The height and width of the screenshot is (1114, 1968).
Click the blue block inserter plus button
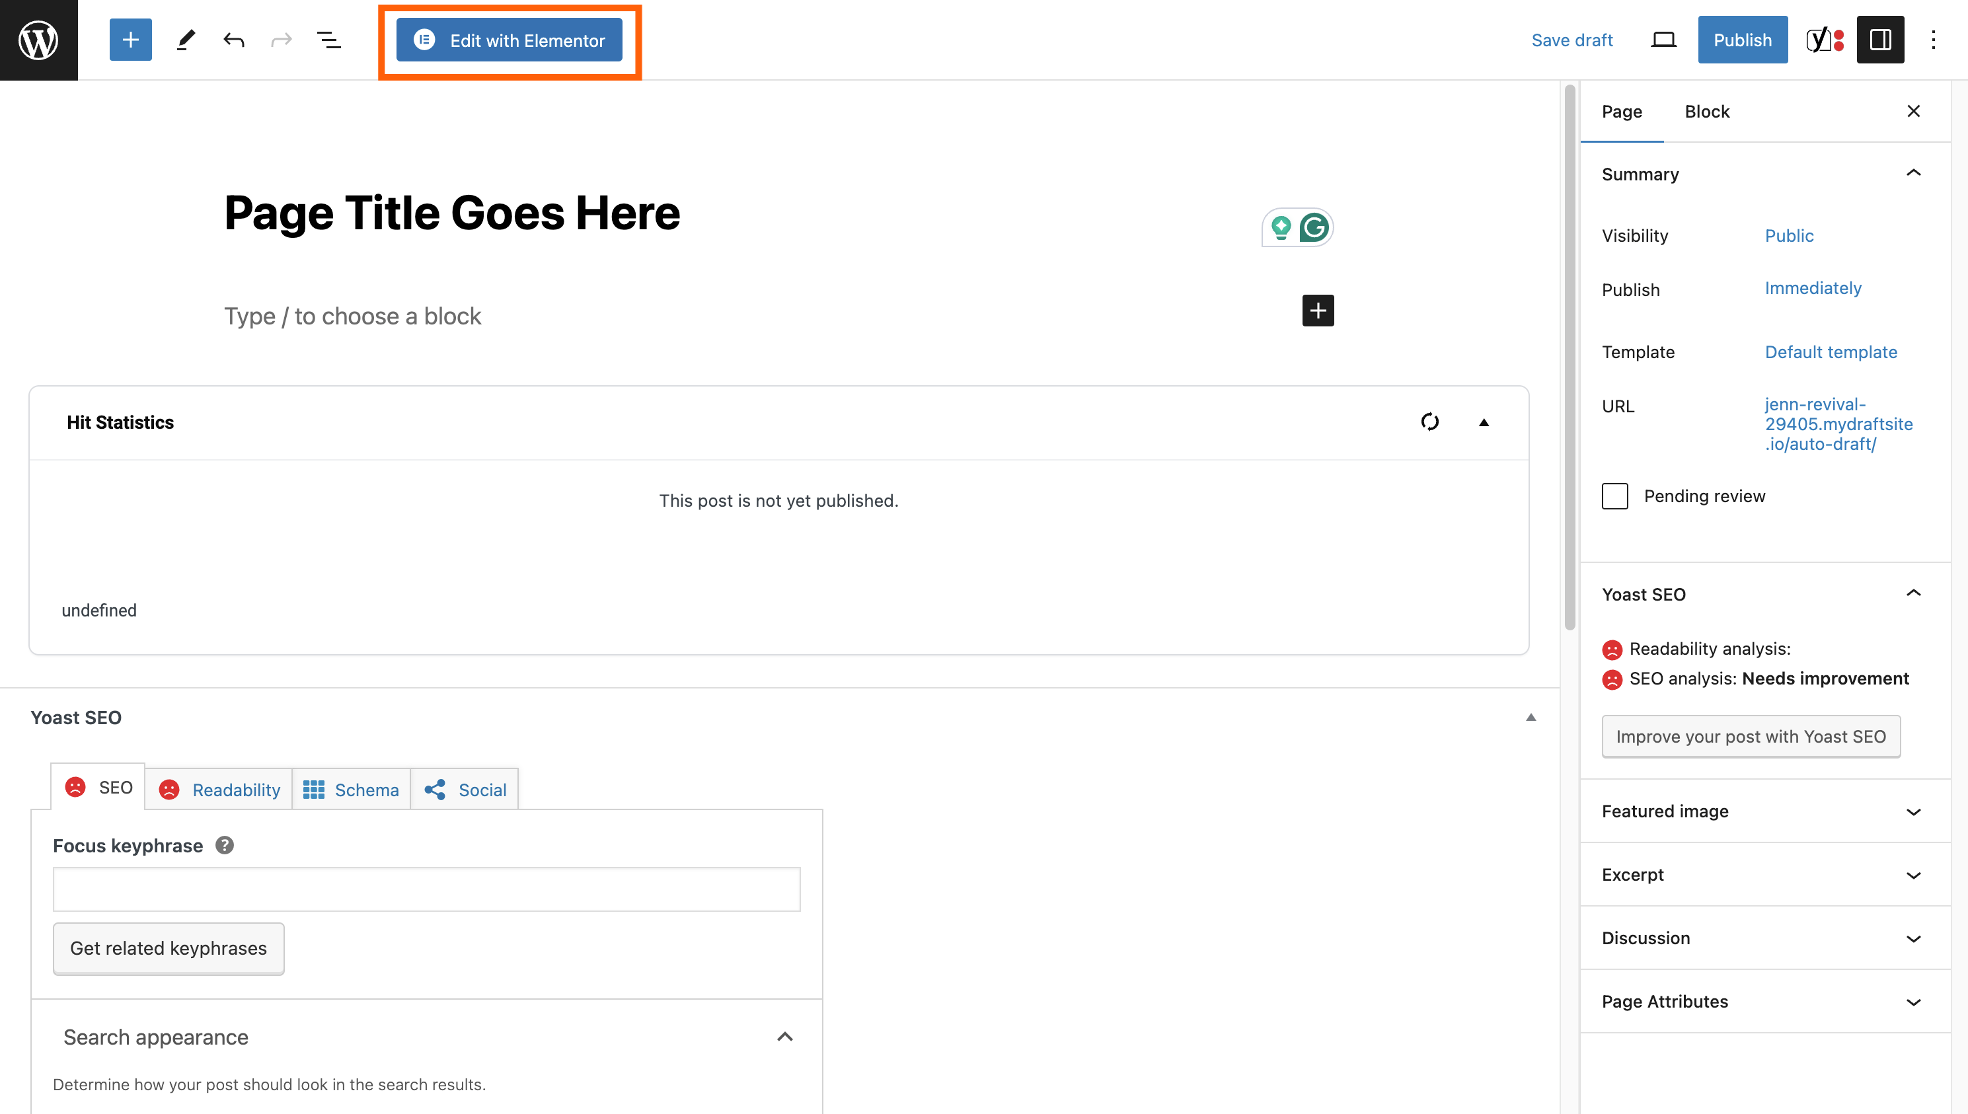coord(130,40)
